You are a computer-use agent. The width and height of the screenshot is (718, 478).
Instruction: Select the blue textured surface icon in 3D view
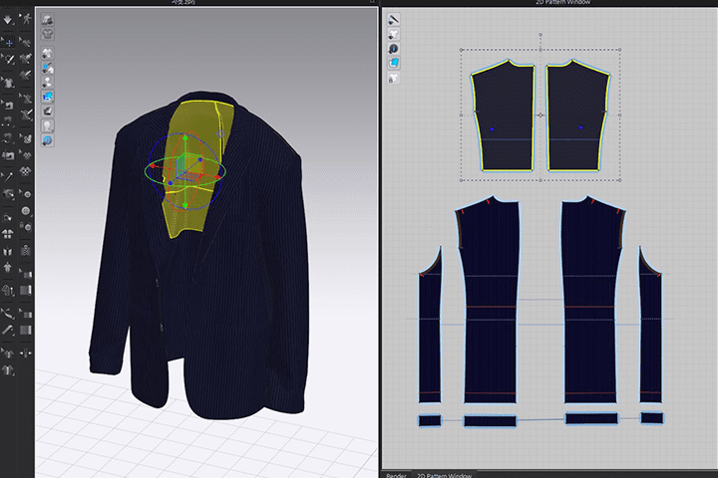[48, 97]
